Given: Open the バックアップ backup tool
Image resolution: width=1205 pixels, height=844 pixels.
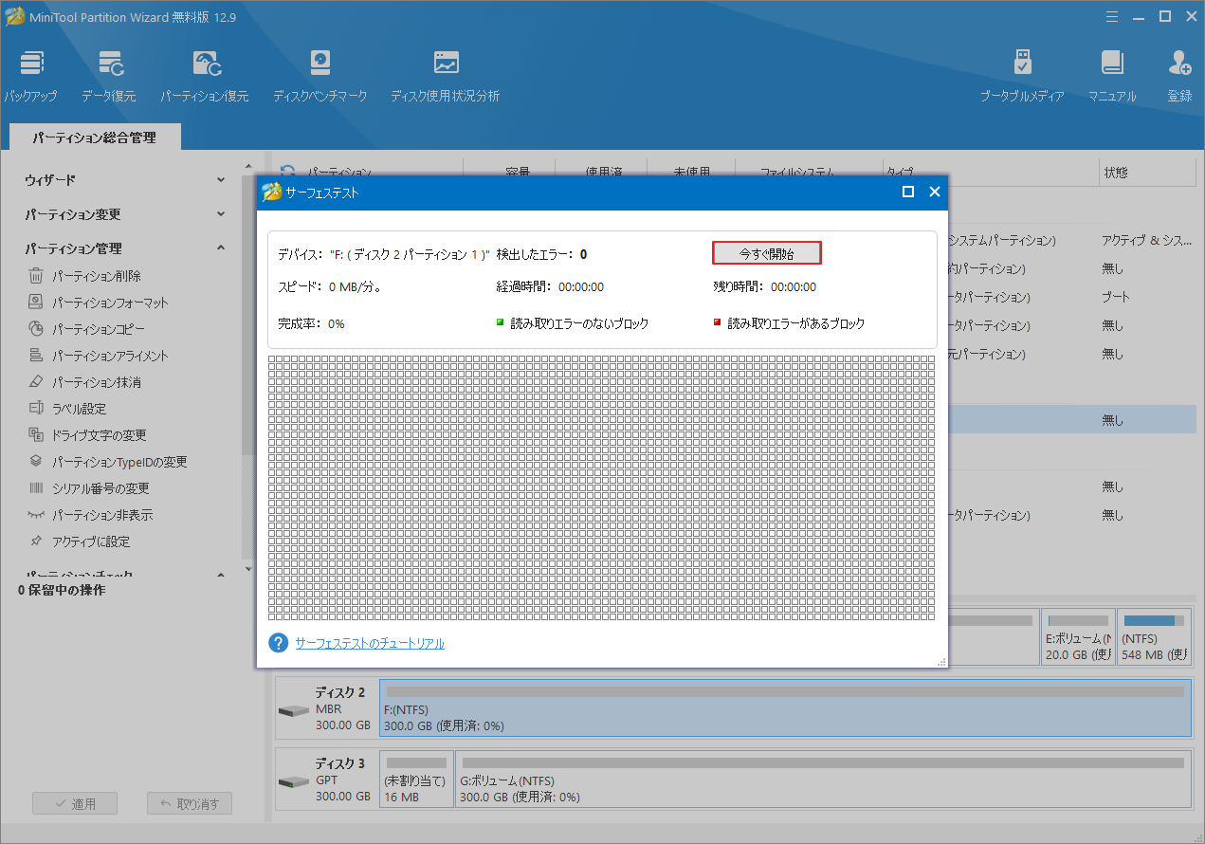Looking at the screenshot, I should (30, 76).
